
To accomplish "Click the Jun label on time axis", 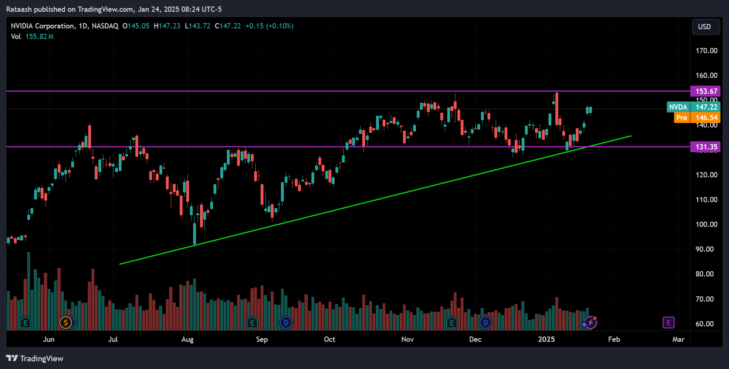I will pos(49,339).
